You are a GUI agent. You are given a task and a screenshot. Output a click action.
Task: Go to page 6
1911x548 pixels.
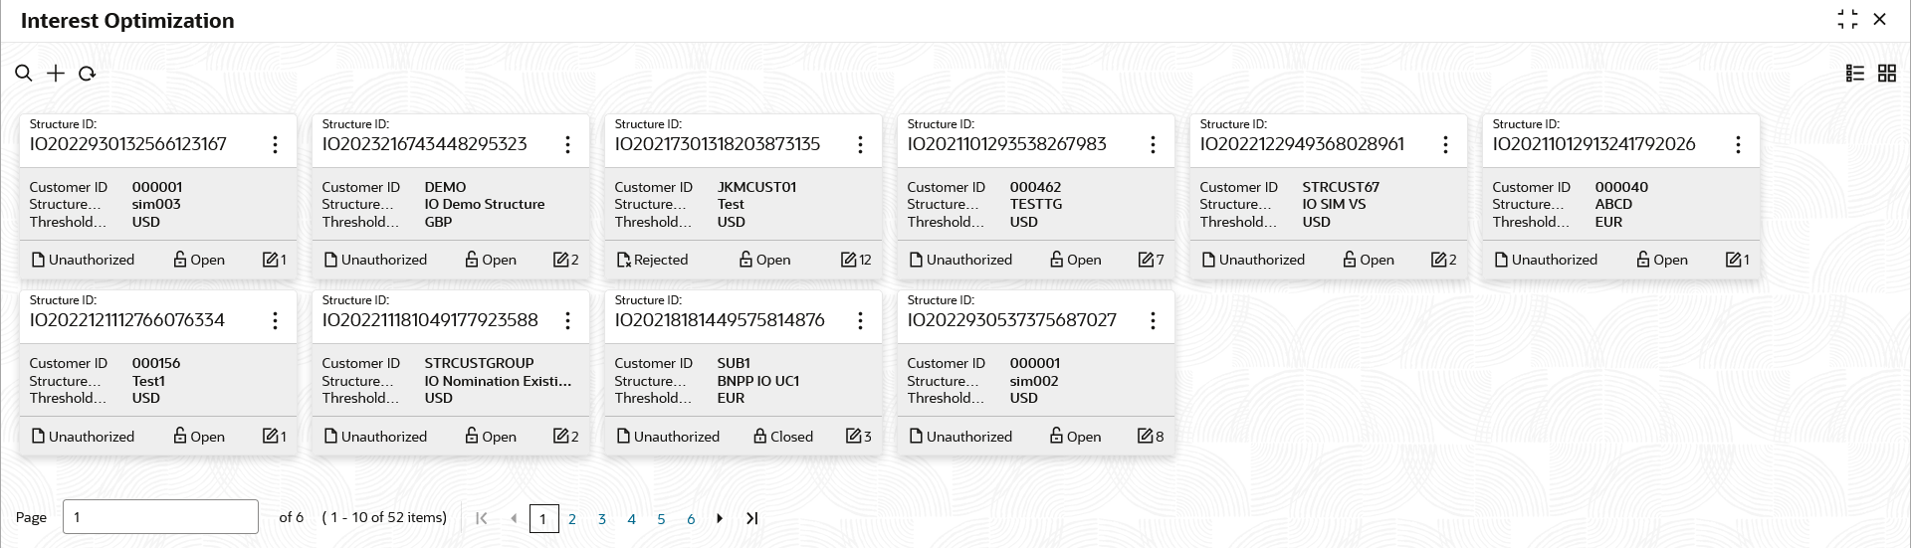(x=691, y=519)
